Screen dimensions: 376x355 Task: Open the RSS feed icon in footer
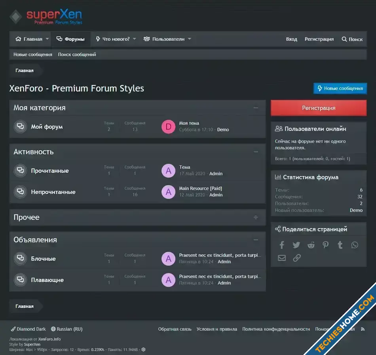(x=363, y=329)
